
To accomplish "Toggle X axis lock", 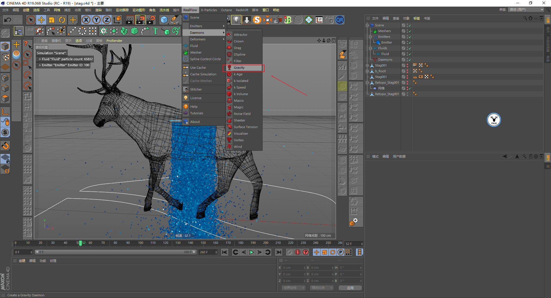I will point(86,20).
